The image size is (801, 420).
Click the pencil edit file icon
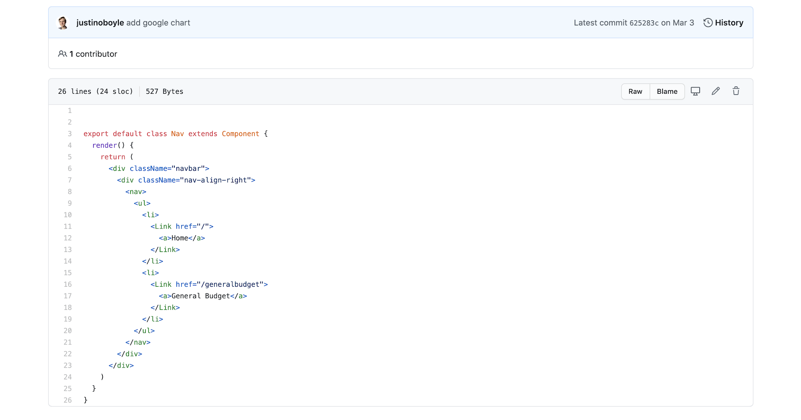click(x=715, y=91)
